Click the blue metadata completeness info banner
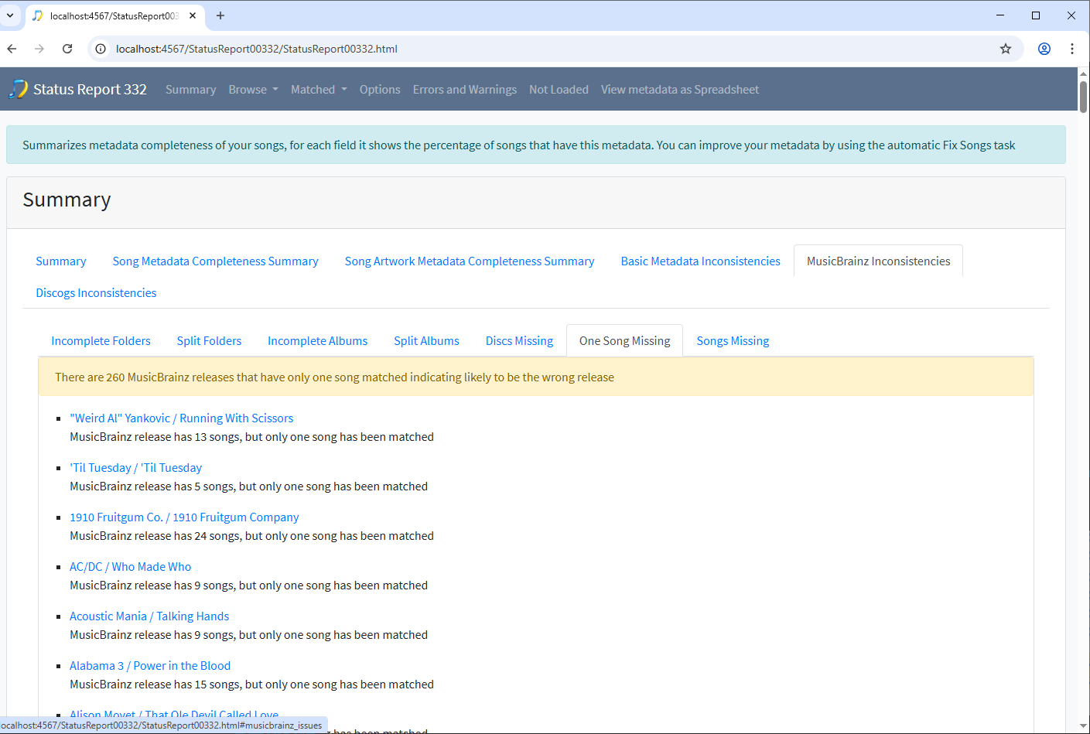 pyautogui.click(x=535, y=145)
